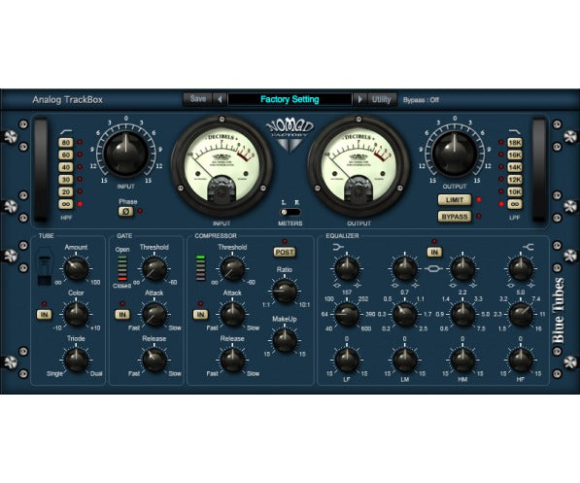Select the 20 Hz HPF button
Screen dimensions: 580x483
[x=66, y=191]
